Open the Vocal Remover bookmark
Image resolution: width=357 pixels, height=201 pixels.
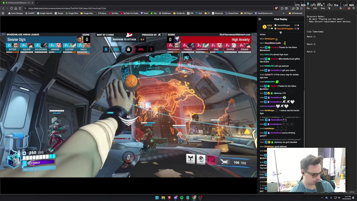pos(264,13)
